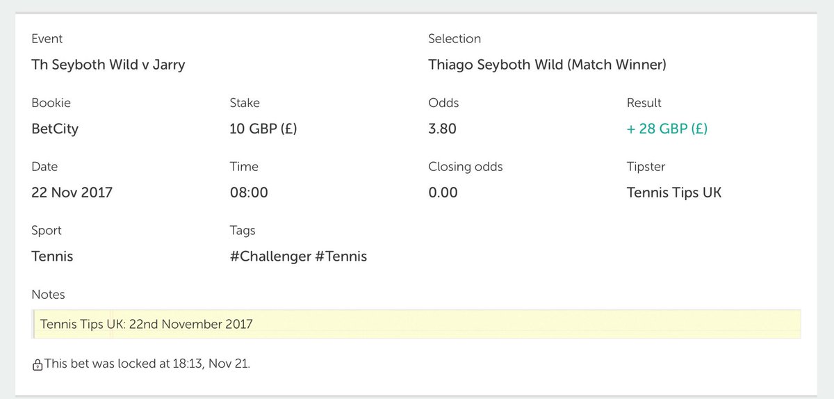Click the Tennis Tips UK tipster name
The width and height of the screenshot is (834, 399).
(674, 193)
